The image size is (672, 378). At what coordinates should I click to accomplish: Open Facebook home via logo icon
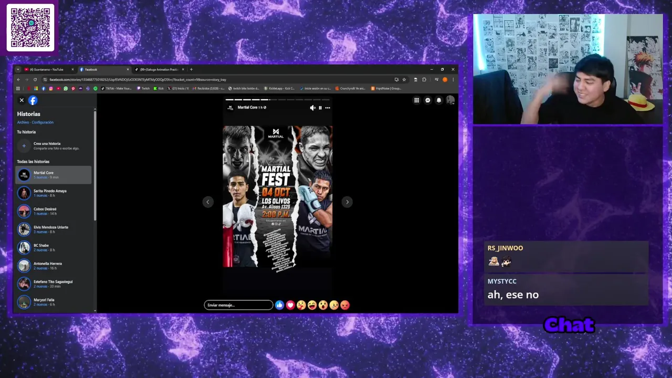[x=33, y=100]
